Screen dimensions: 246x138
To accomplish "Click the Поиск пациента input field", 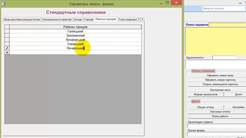I will click(x=227, y=25).
